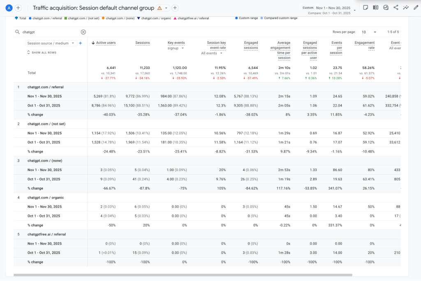Clear the chatgpt search with the X icon

[x=83, y=32]
